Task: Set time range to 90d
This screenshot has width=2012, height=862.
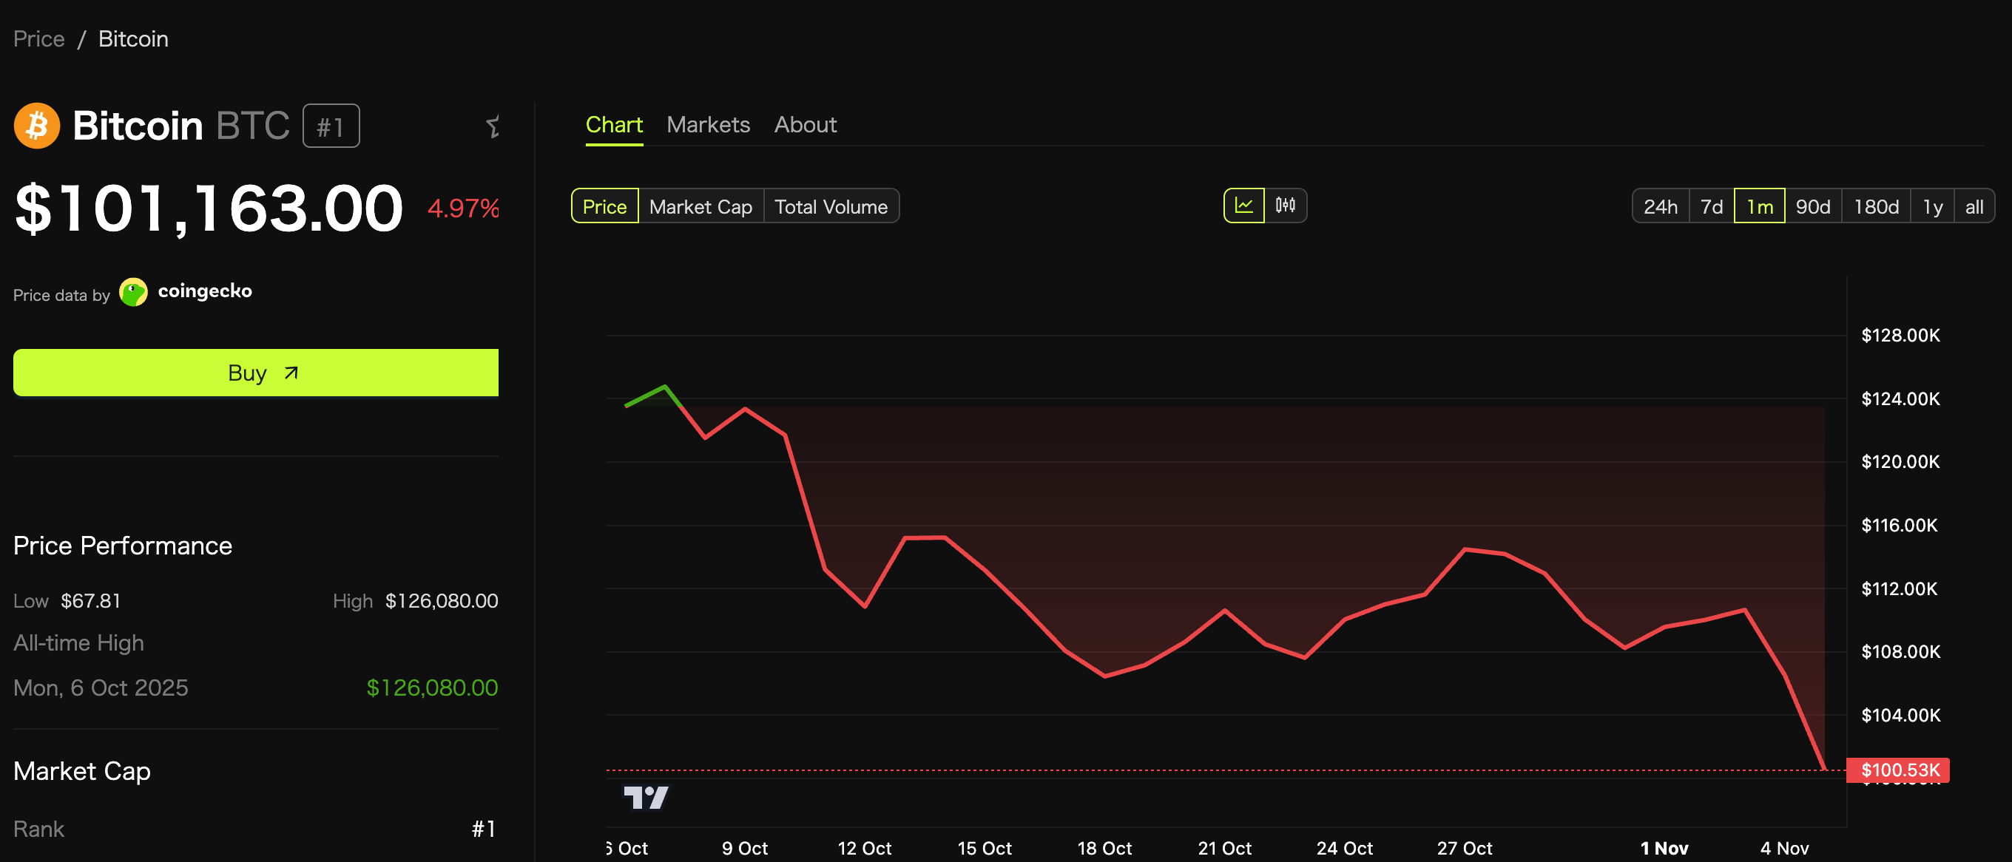Action: click(x=1812, y=207)
